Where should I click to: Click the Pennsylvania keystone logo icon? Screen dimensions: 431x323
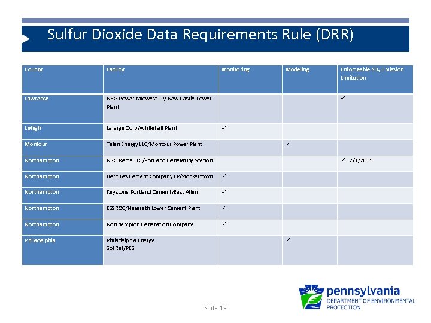pos(311,297)
